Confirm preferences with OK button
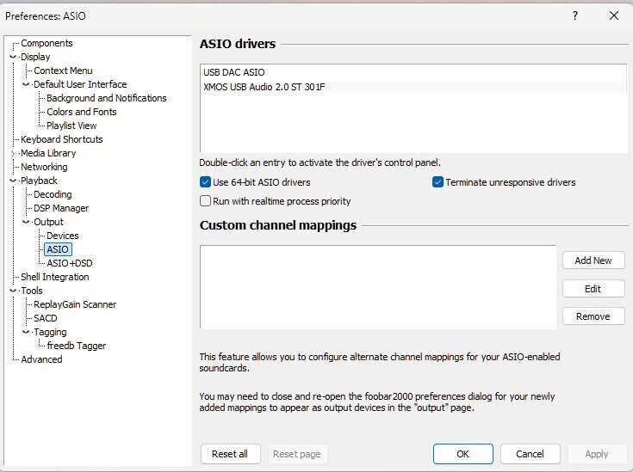The width and height of the screenshot is (633, 472). pos(462,454)
